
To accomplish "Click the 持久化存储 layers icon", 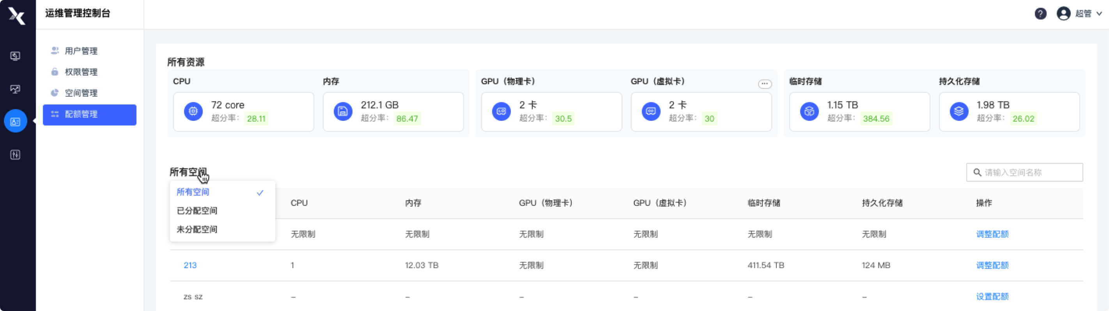I will click(x=959, y=112).
